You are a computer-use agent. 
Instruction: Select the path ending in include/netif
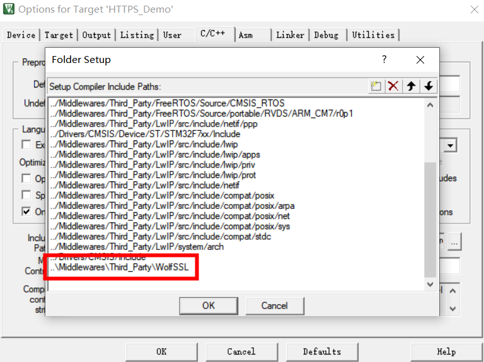[144, 185]
